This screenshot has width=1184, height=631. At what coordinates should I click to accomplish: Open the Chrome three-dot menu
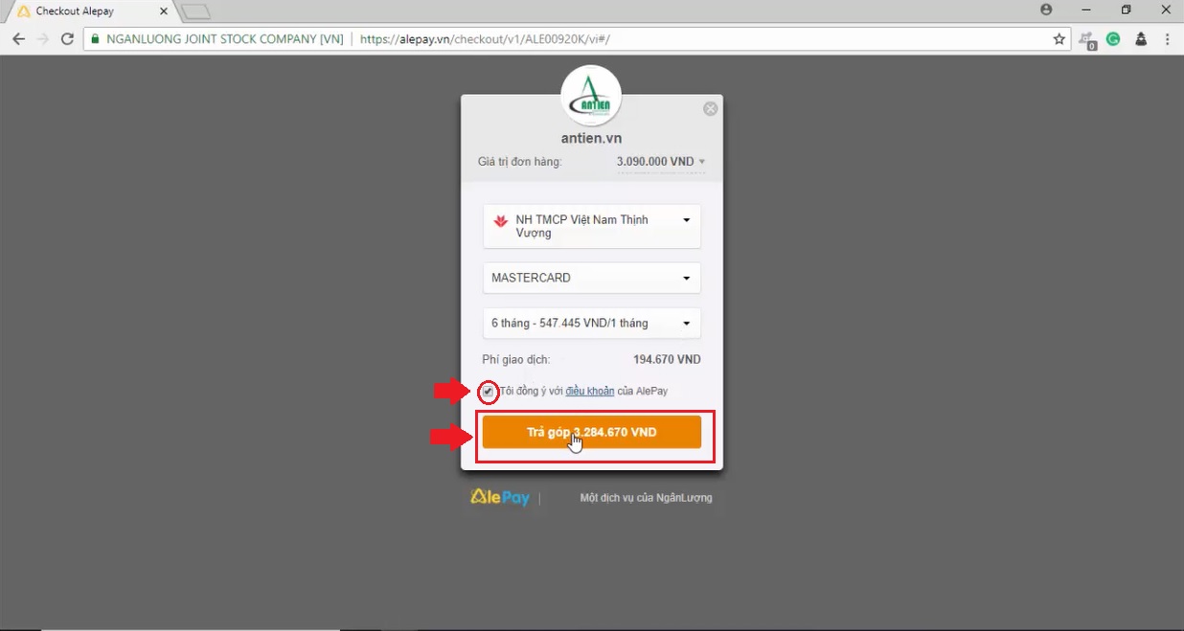coord(1168,39)
